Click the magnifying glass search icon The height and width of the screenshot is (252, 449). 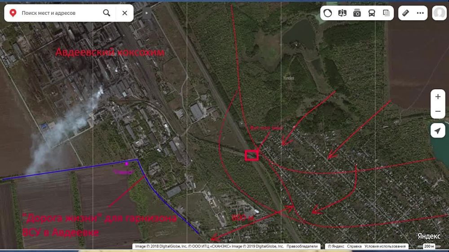(x=106, y=13)
